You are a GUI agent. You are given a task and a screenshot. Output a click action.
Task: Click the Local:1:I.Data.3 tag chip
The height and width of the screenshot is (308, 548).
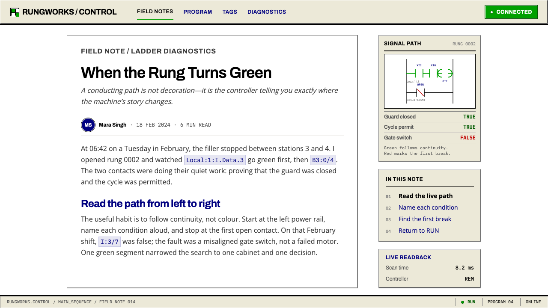(215, 160)
